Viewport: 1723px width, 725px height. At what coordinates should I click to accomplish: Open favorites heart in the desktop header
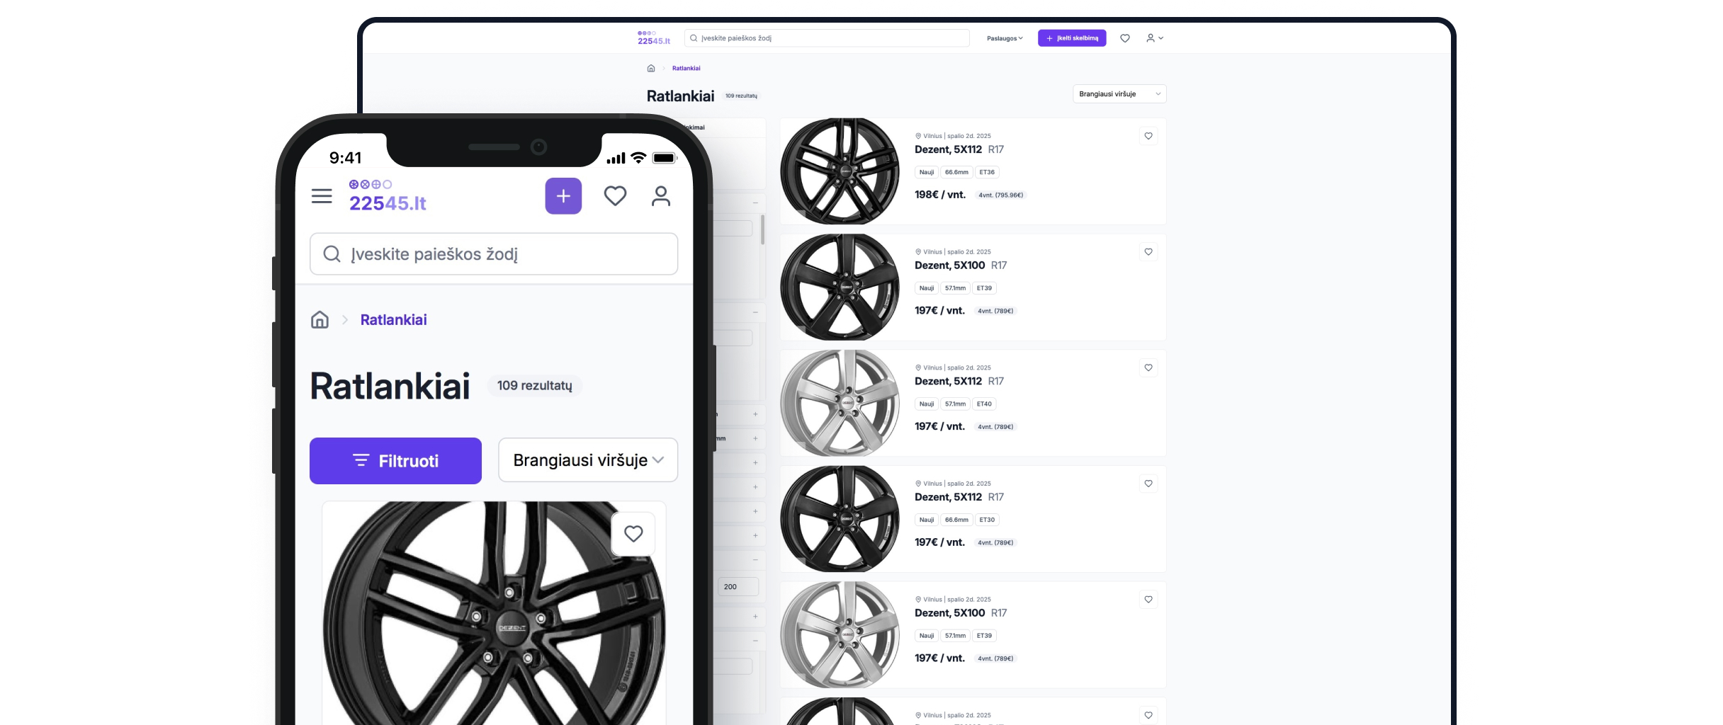tap(1124, 38)
